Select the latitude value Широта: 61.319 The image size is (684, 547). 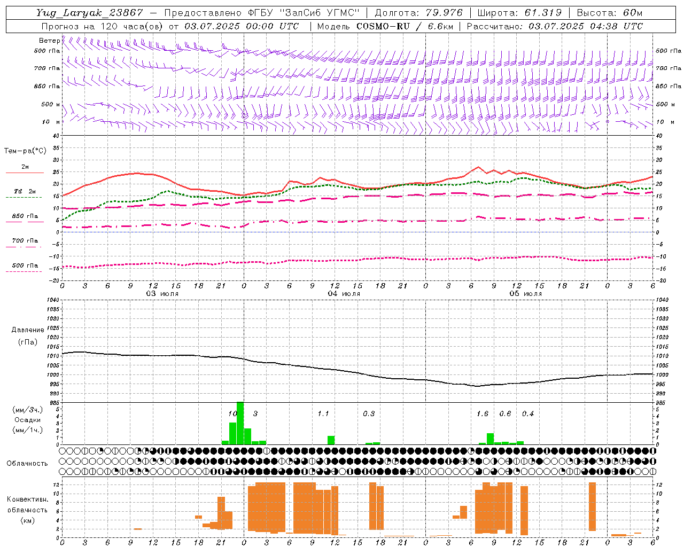[x=519, y=13]
